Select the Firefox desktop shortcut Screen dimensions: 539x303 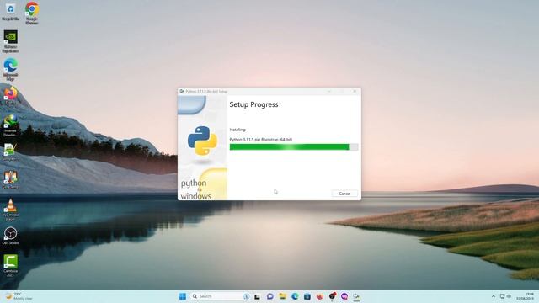10,96
